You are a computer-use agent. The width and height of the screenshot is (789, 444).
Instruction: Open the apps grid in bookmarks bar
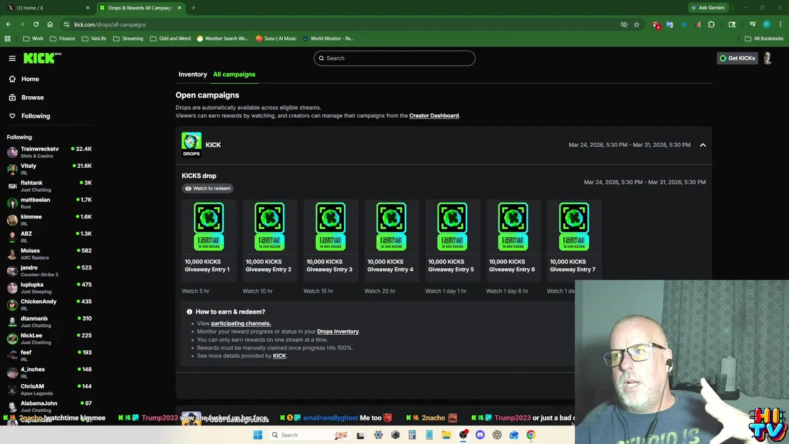point(7,38)
